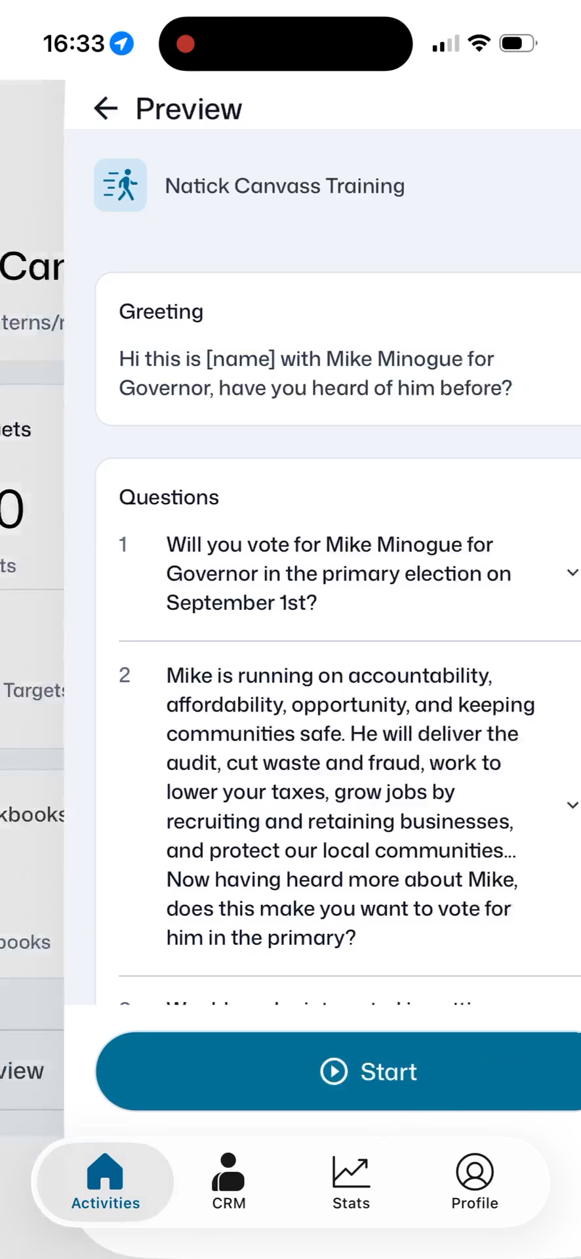The image size is (581, 1259).
Task: Tap the red recording indicator dot
Action: [186, 44]
